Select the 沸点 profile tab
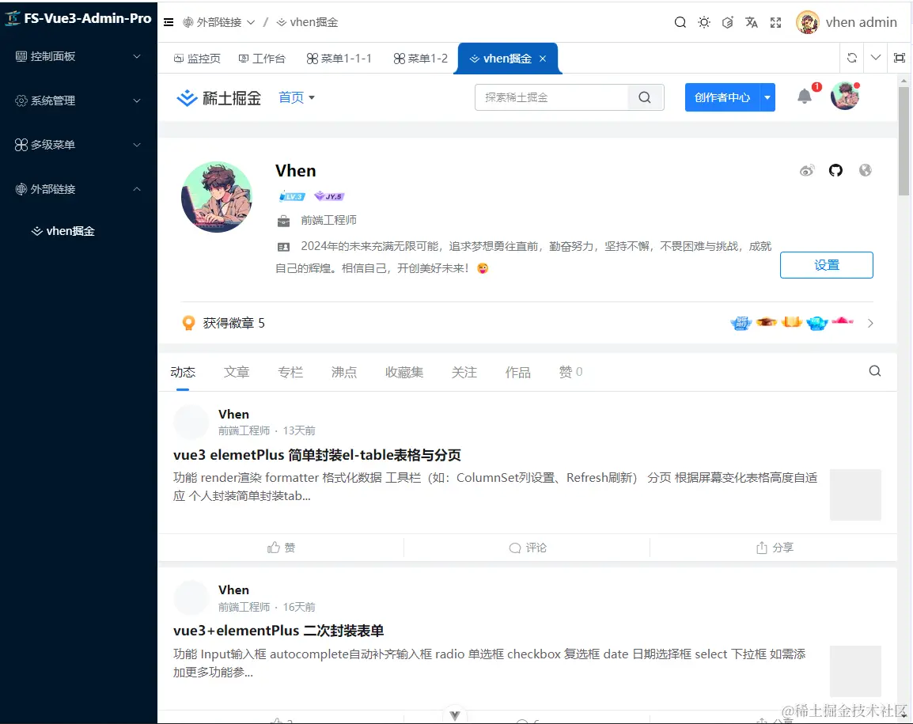The image size is (913, 724). click(344, 372)
